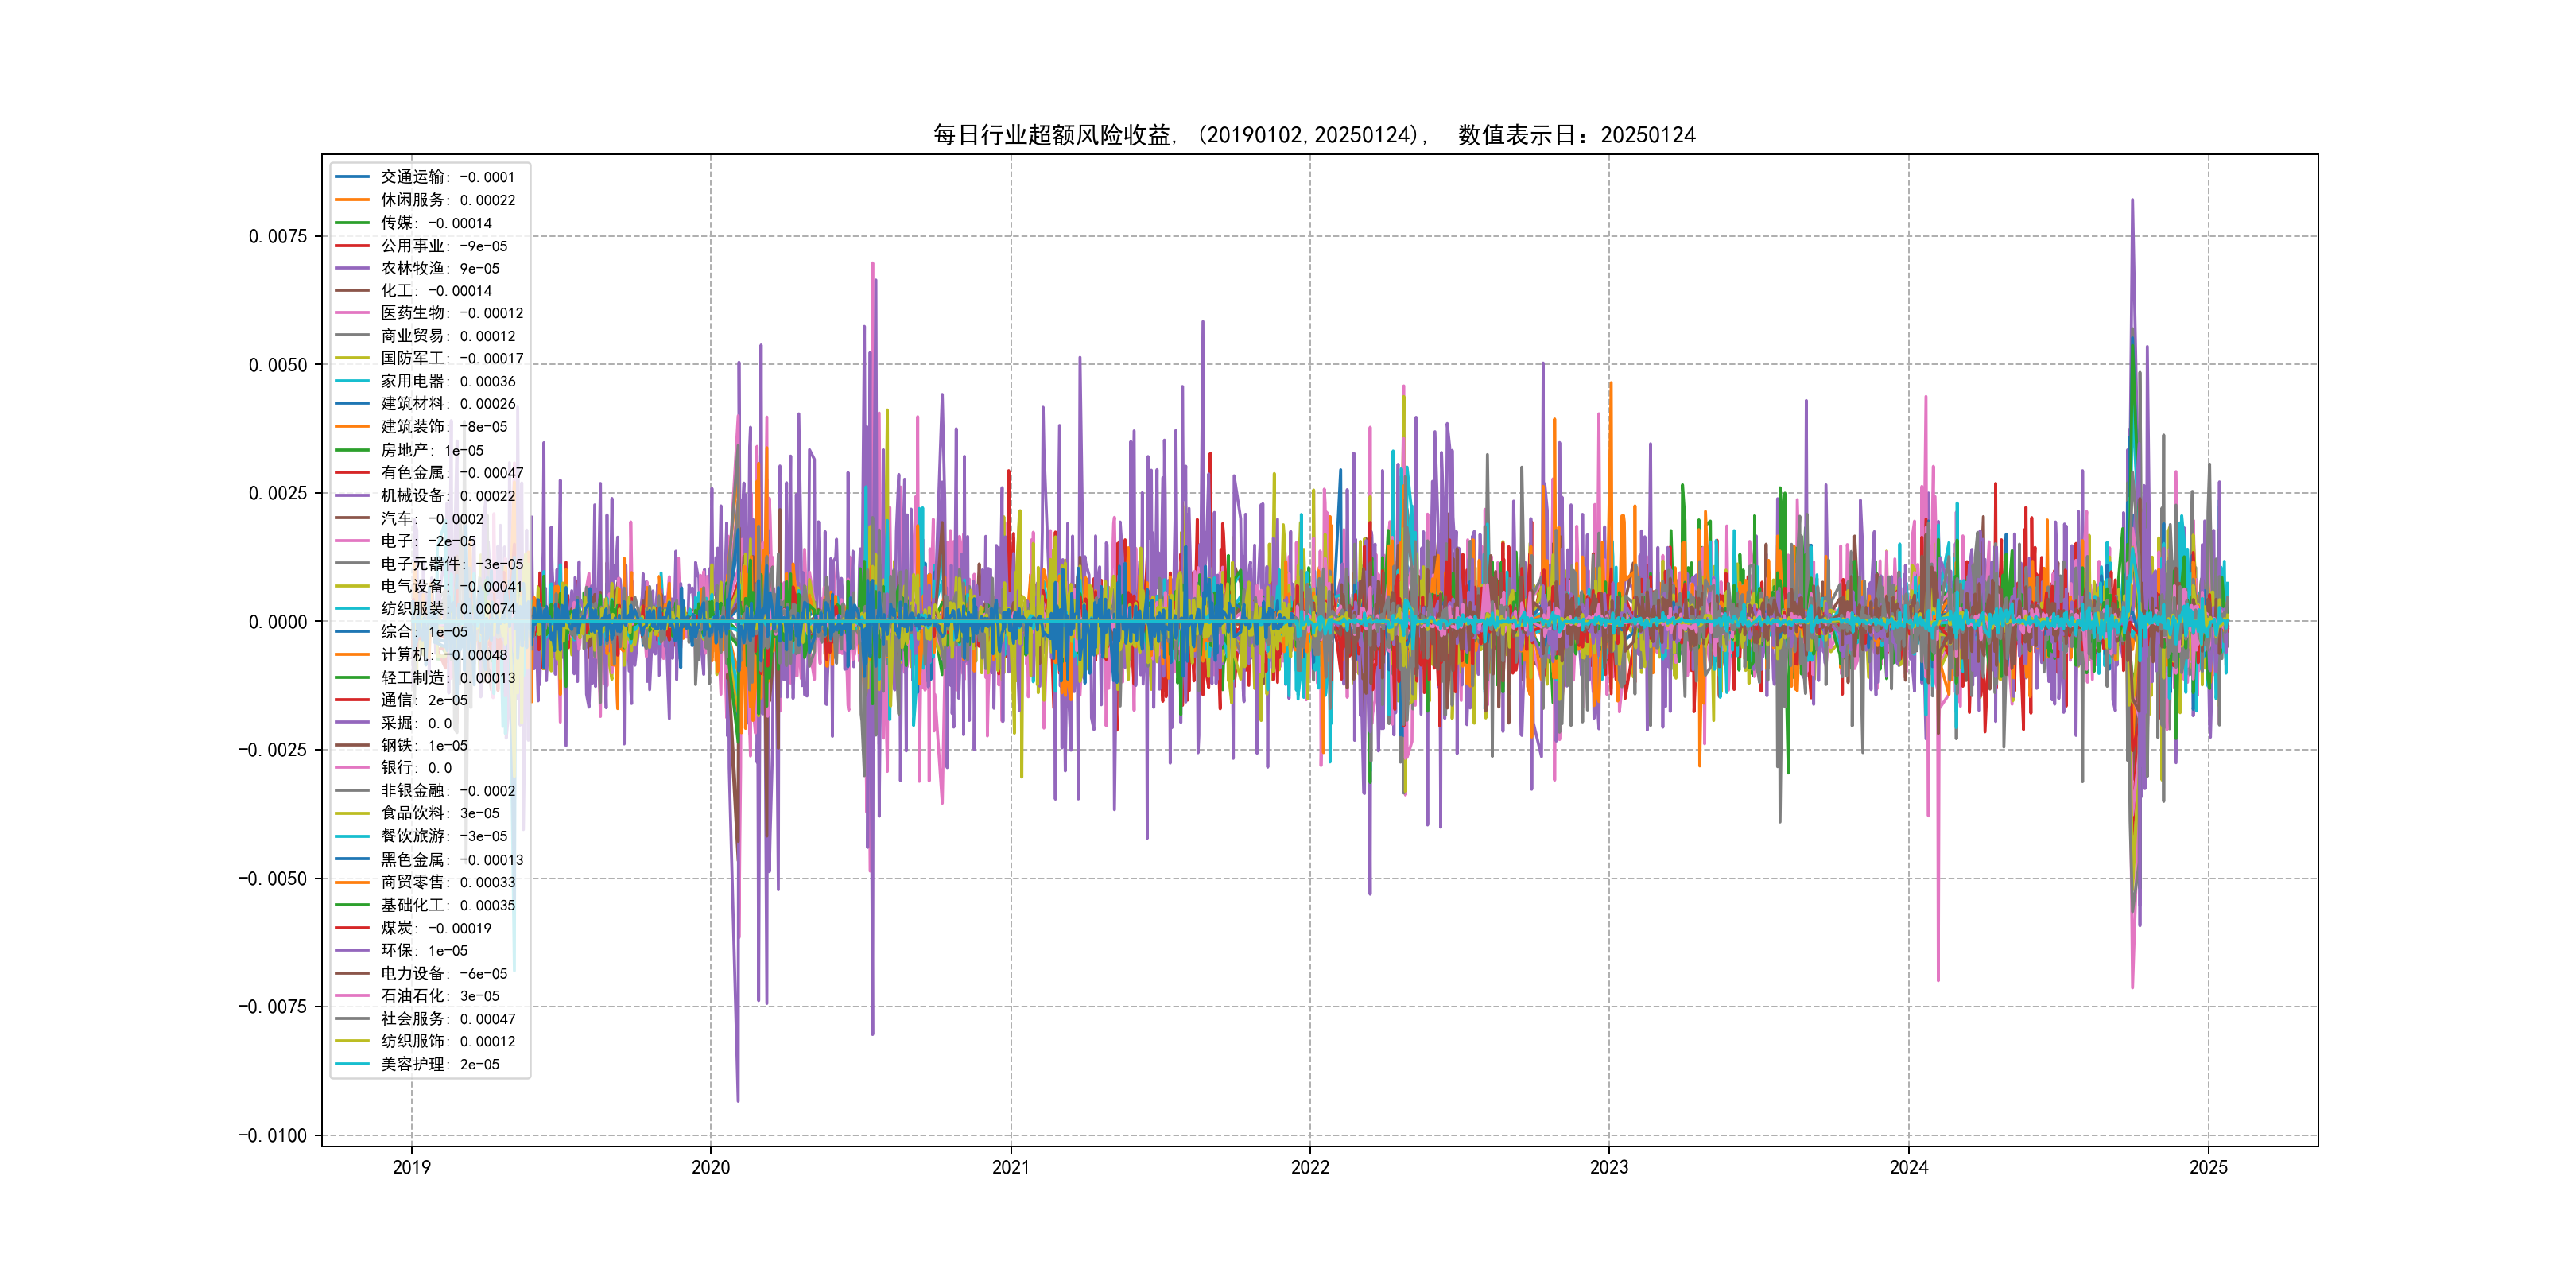This screenshot has height=1288, width=2576.
Task: Click the 2025 x-axis tick label
Action: tap(2208, 1167)
